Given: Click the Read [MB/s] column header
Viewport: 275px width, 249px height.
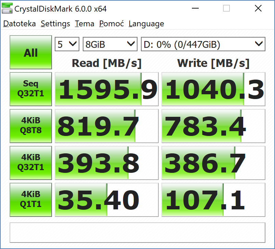Looking at the screenshot, I should tap(107, 63).
